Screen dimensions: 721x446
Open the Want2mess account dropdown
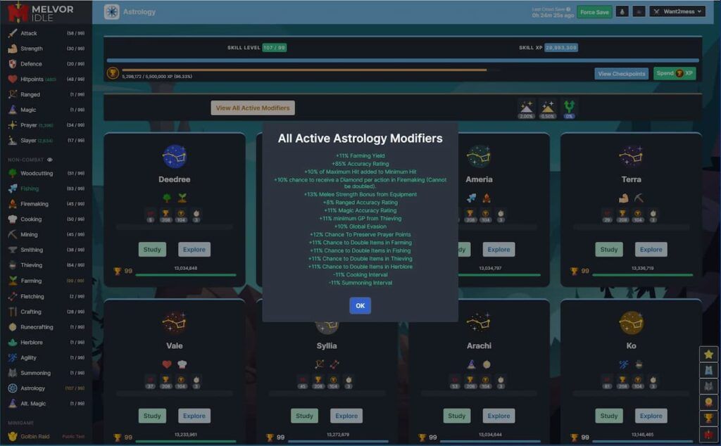click(677, 12)
